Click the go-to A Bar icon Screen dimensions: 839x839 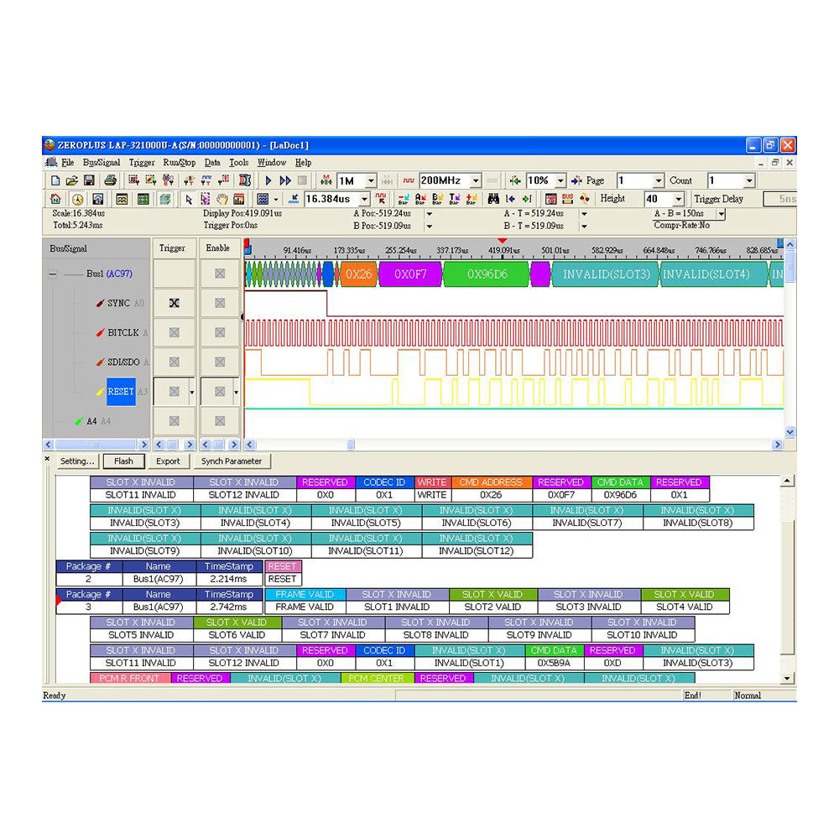tap(420, 199)
